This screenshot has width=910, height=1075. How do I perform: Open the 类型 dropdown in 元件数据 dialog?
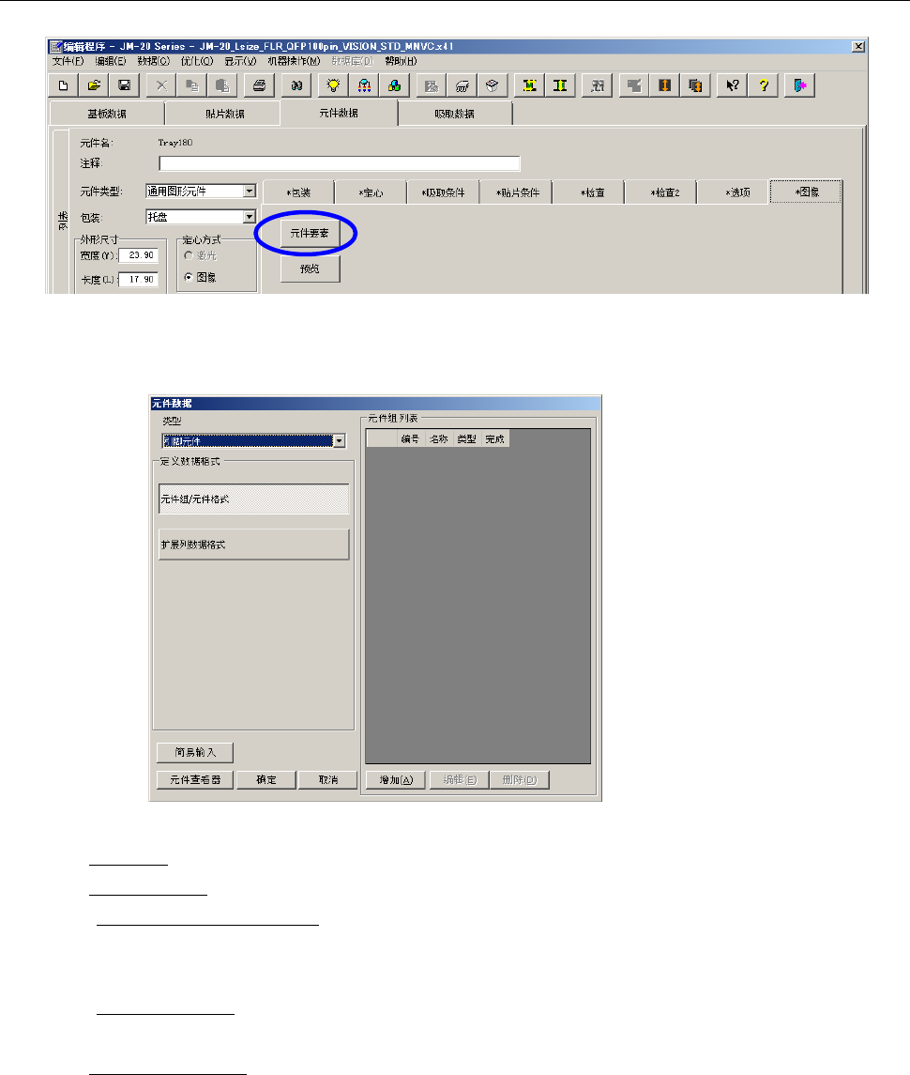(340, 441)
